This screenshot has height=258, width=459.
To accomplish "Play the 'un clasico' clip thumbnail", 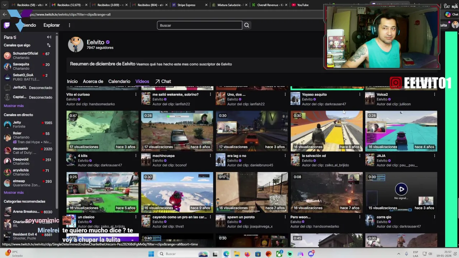I will 102,192.
